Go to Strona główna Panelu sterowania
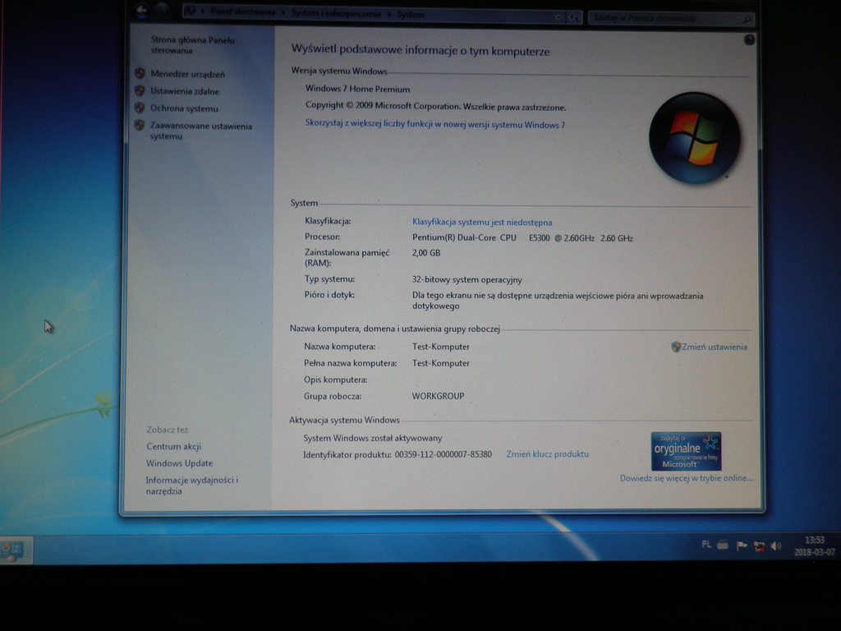Image resolution: width=841 pixels, height=631 pixels. [192, 45]
